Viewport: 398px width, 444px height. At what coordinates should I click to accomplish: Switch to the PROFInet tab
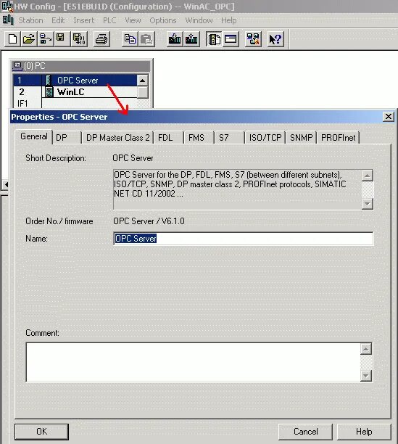pos(339,138)
